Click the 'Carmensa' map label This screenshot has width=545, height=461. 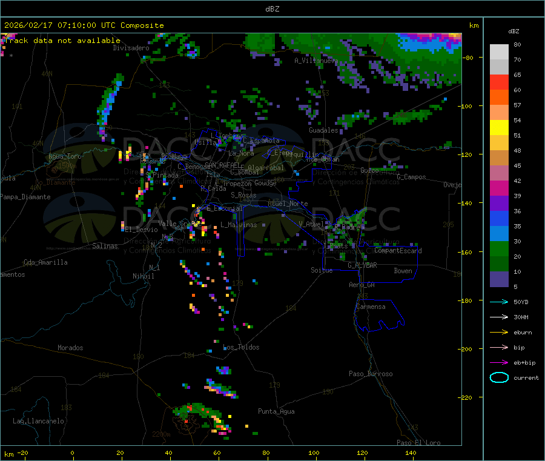(x=371, y=307)
